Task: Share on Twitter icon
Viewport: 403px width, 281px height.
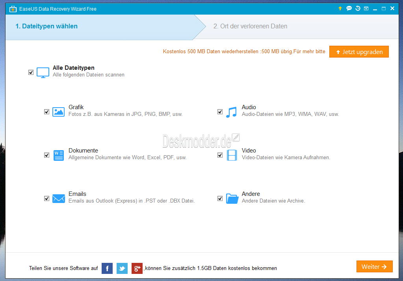Action: 122,268
